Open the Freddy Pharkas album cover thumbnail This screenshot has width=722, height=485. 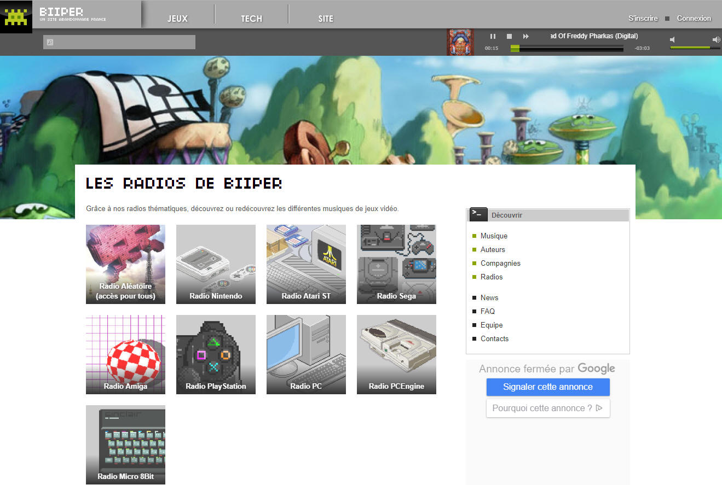[x=460, y=42]
